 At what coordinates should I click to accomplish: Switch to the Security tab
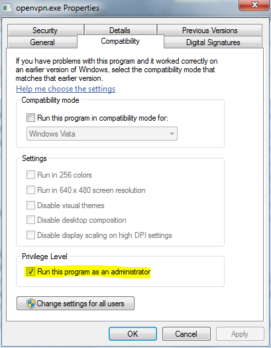tap(45, 30)
